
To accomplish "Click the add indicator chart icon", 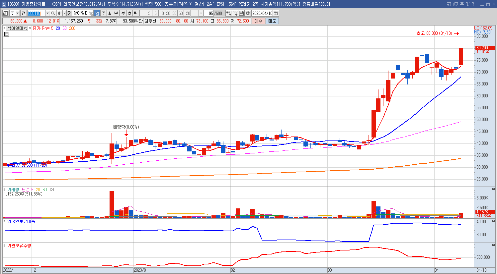I will (228, 13).
